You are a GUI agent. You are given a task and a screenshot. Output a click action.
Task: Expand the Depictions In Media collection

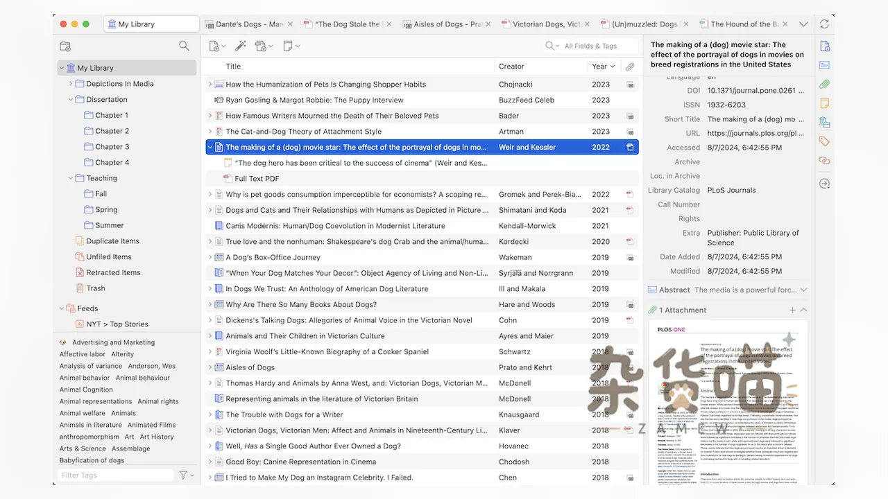[x=71, y=84]
